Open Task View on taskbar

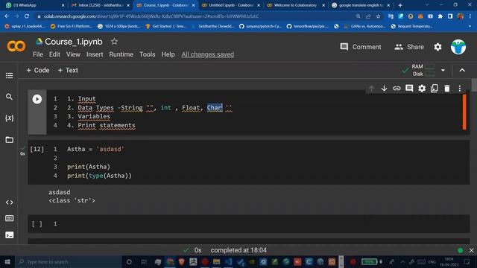[144, 261]
